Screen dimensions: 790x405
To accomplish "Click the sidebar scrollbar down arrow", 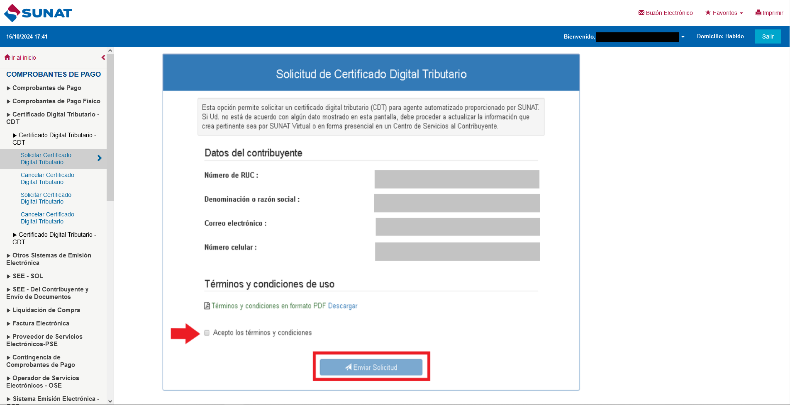I will click(x=110, y=401).
